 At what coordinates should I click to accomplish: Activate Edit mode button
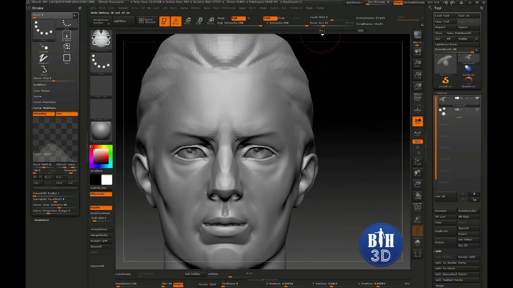164,21
